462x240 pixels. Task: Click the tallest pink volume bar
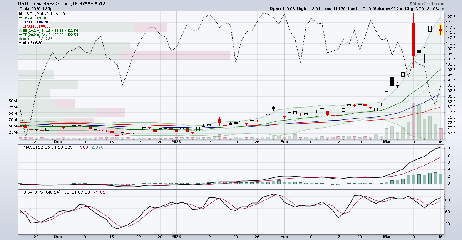413,121
